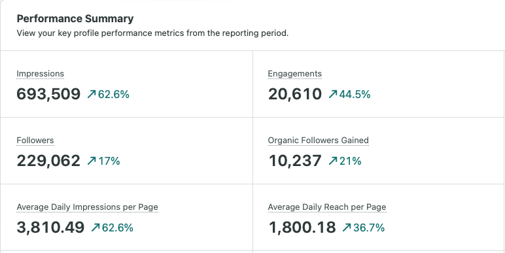This screenshot has height=253, width=505.
Task: Click the 44.5% engagements change percentage
Action: (x=355, y=94)
